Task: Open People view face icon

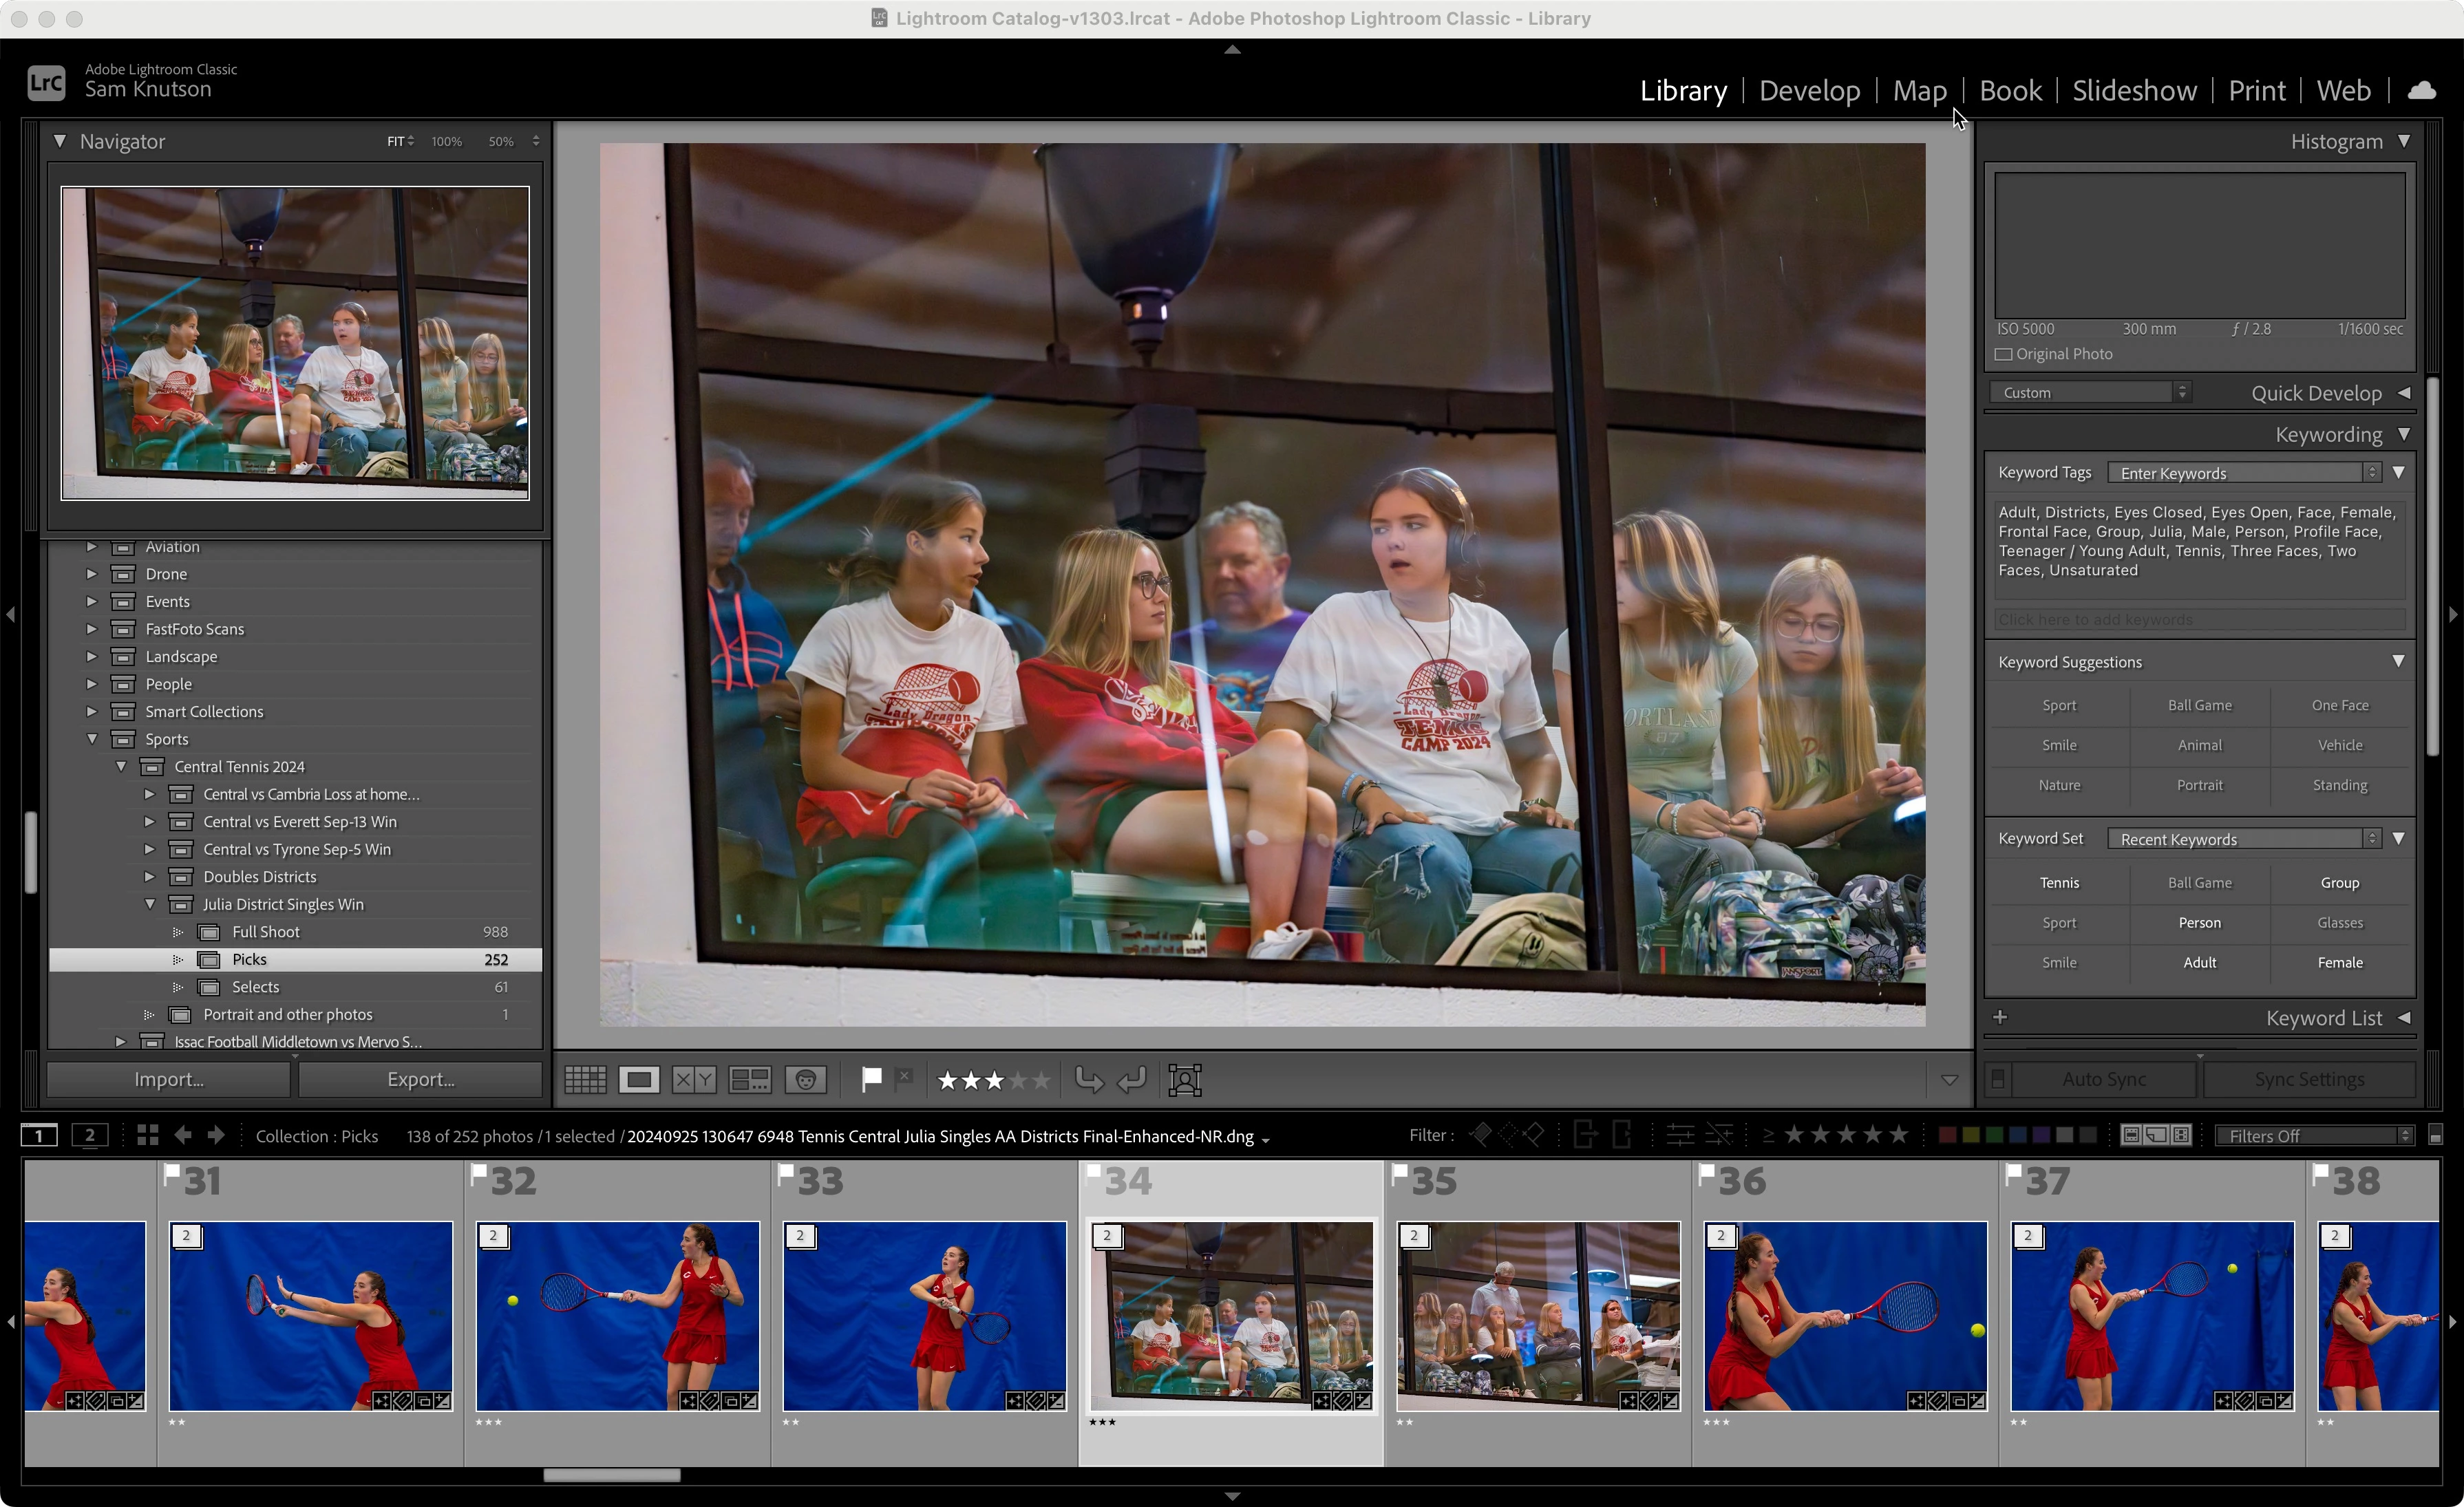Action: click(805, 1079)
